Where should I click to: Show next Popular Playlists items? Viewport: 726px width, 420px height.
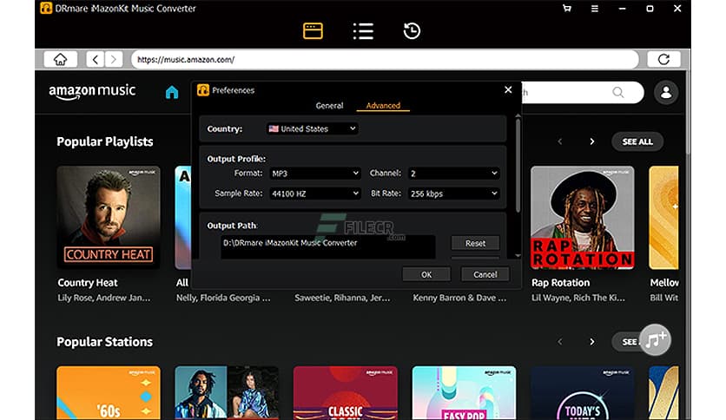591,141
